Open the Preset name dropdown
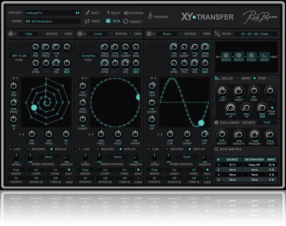This screenshot has height=226, width=286. point(52,13)
